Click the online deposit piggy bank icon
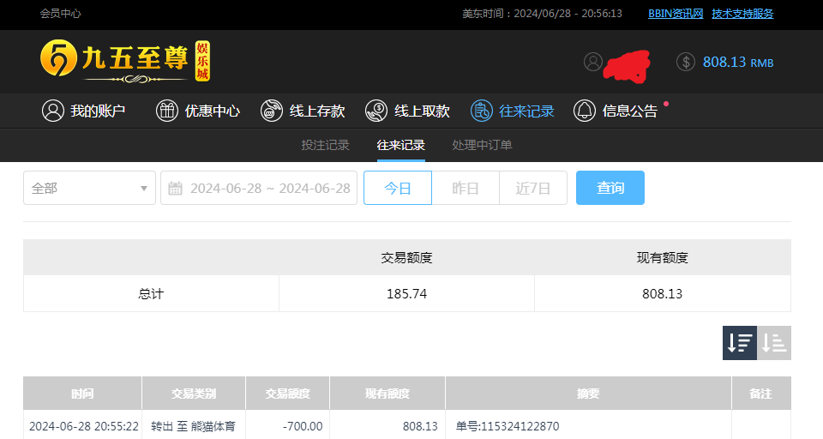823x439 pixels. 271,111
